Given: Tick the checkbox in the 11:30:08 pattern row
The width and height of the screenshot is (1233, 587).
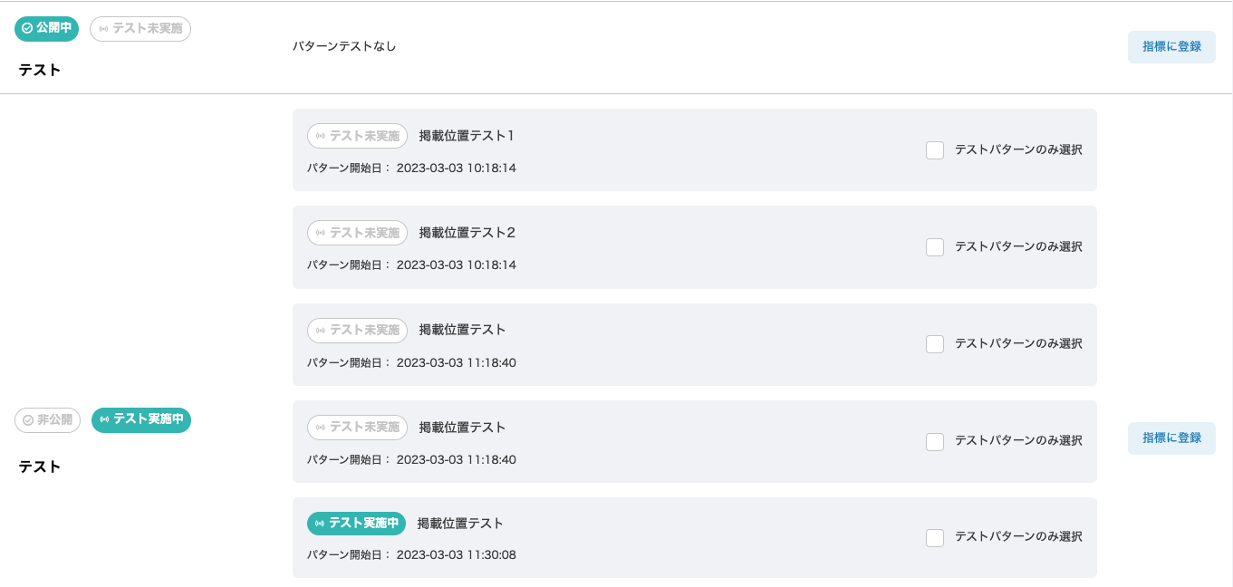Looking at the screenshot, I should tap(935, 538).
